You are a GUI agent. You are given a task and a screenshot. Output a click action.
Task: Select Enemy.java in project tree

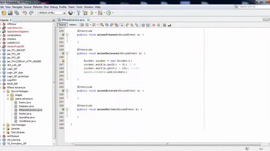(25, 102)
